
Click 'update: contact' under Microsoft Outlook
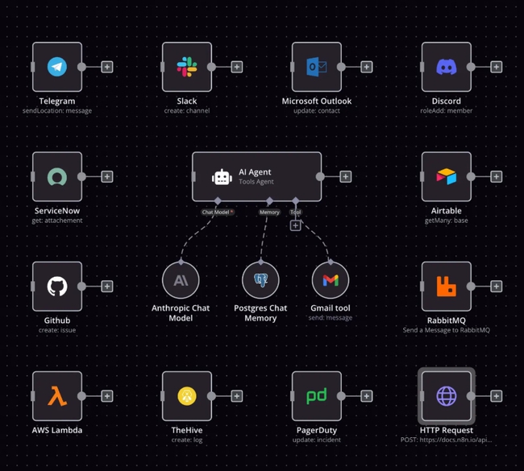[x=317, y=111]
